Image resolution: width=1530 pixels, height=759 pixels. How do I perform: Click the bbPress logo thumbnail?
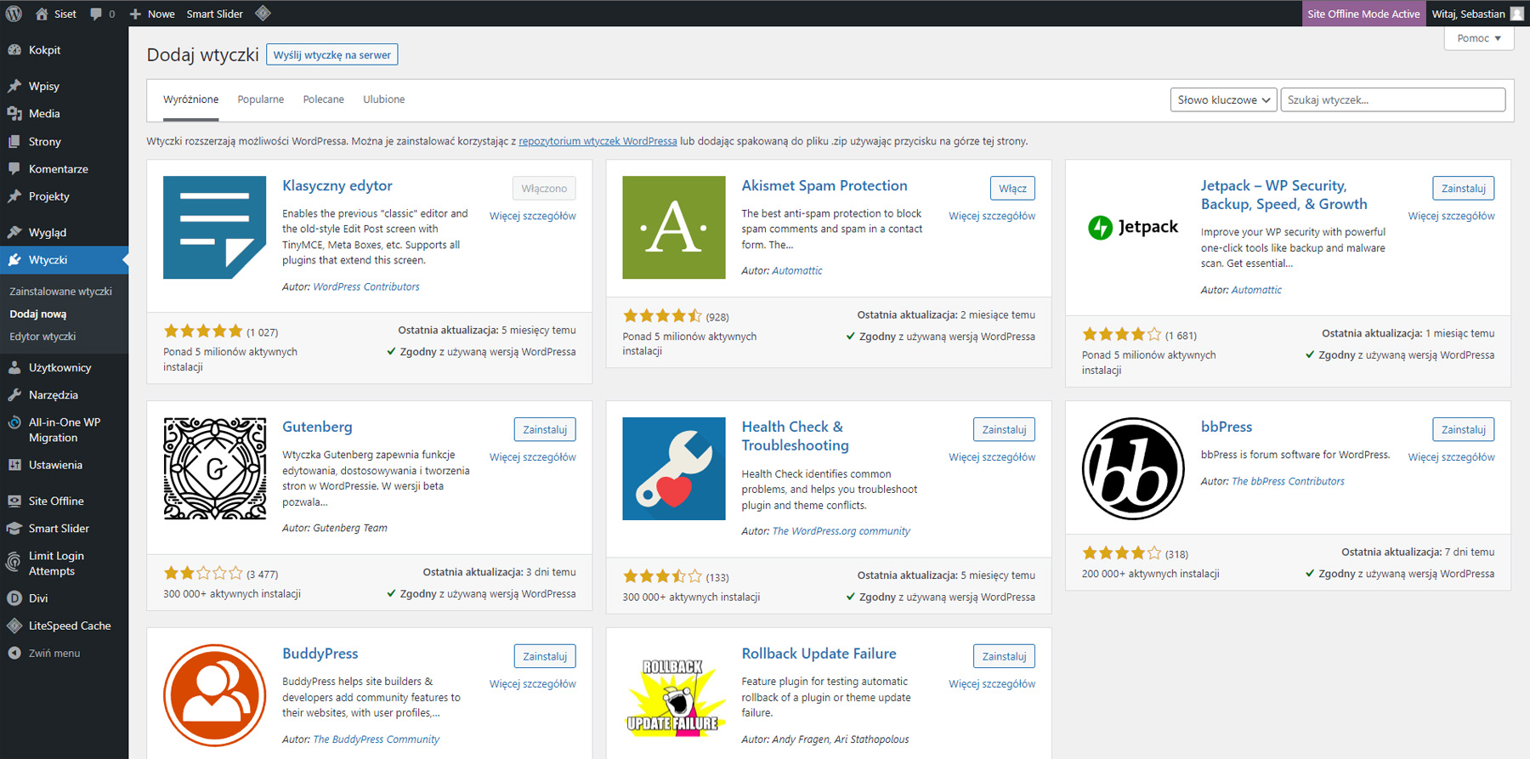1133,468
